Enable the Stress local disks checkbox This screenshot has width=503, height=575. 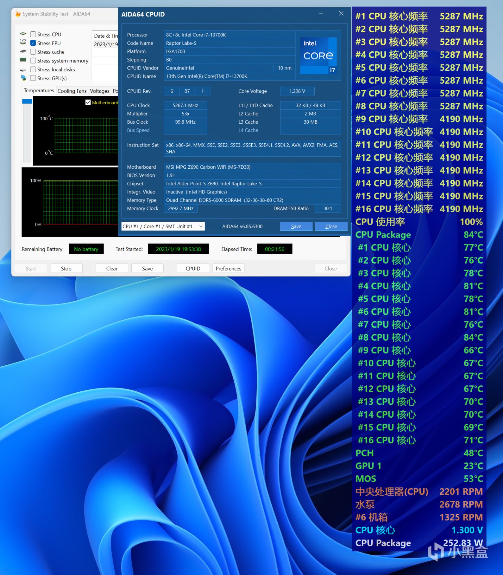[33, 69]
